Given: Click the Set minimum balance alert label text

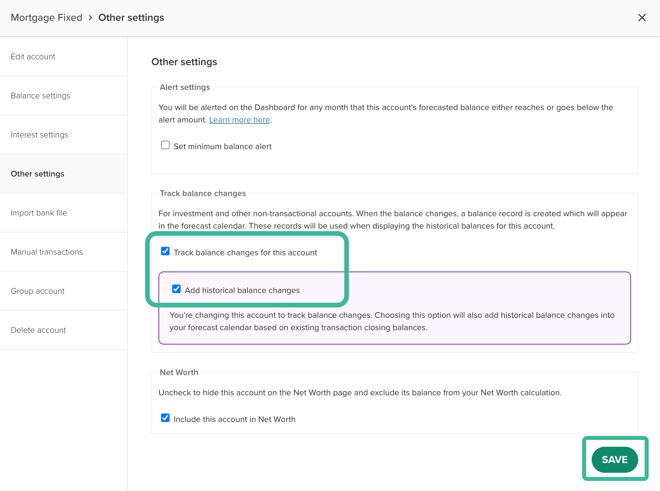Looking at the screenshot, I should [223, 147].
